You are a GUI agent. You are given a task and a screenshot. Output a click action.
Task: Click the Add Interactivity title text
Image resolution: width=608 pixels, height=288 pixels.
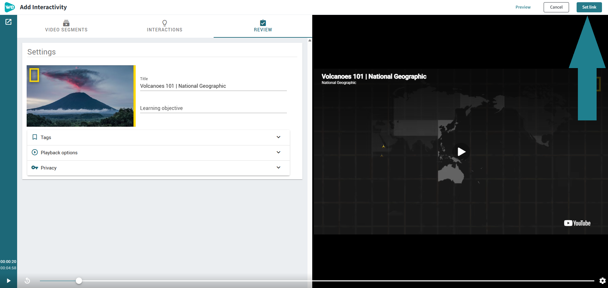point(43,7)
